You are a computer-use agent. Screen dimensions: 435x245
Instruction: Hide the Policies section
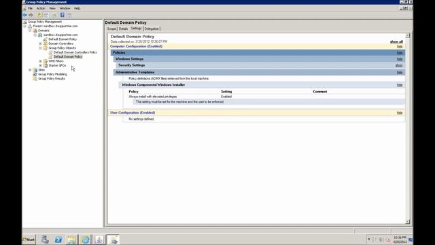(x=400, y=53)
